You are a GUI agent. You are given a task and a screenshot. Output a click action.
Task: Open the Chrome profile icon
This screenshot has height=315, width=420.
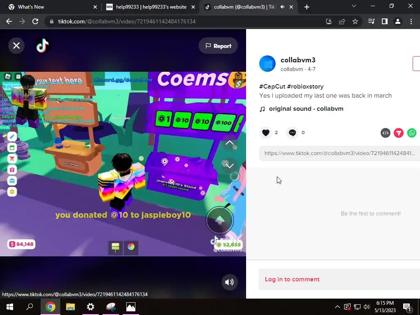398,21
